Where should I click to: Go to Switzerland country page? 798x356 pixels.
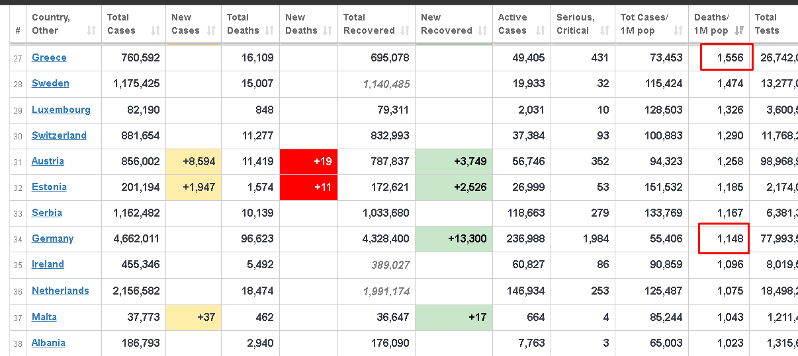tap(59, 135)
